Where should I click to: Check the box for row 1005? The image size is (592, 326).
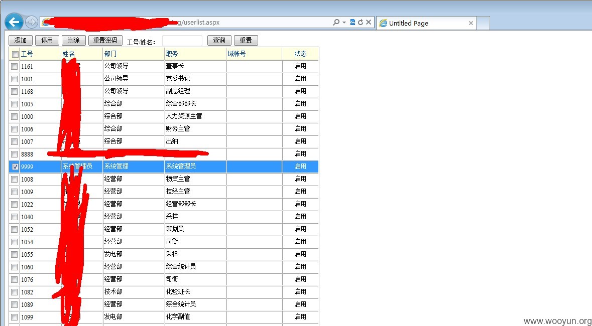[15, 104]
